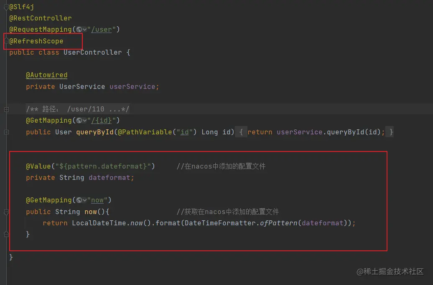This screenshot has height=285, width=433.
Task: Click underlined id inside @PathVariable
Action: [x=184, y=132]
